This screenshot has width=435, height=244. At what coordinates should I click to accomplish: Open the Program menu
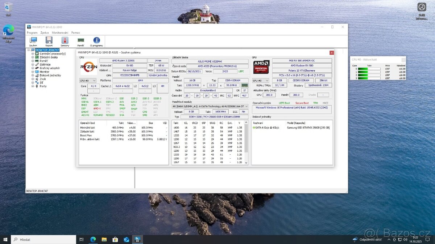32,32
